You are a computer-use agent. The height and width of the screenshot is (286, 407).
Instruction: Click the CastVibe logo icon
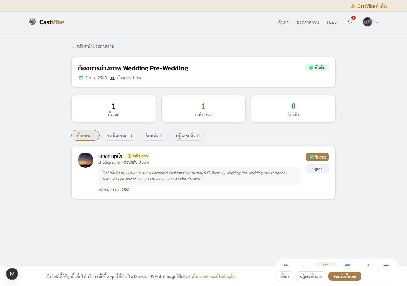32,22
